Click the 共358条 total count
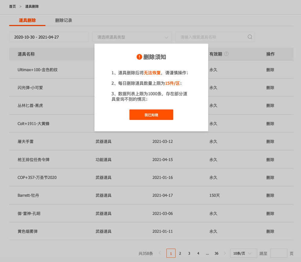The width and height of the screenshot is (301, 262). click(146, 253)
